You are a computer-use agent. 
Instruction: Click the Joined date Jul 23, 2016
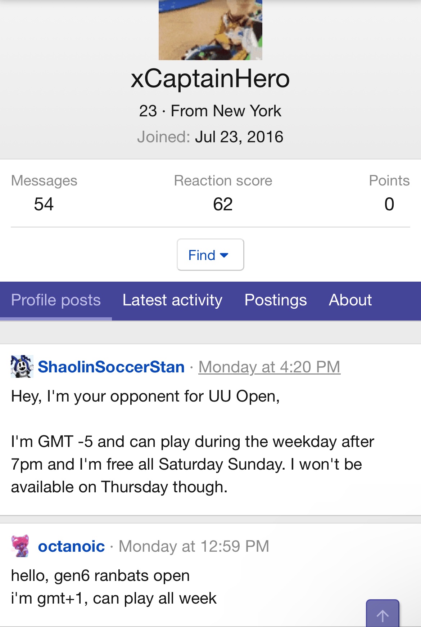239,137
